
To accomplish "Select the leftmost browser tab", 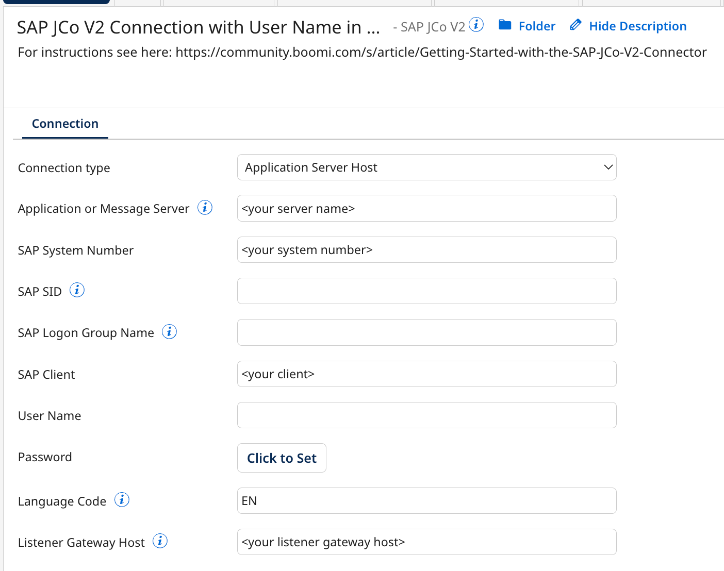I will 56,2.
